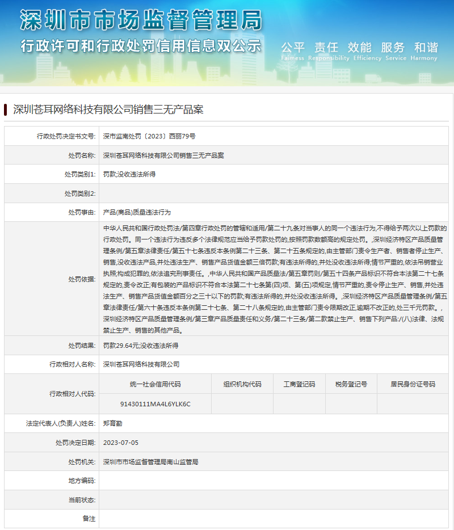Click 深圳市市场监督管理局南山监管局 authority value
The width and height of the screenshot is (454, 530).
pyautogui.click(x=150, y=462)
